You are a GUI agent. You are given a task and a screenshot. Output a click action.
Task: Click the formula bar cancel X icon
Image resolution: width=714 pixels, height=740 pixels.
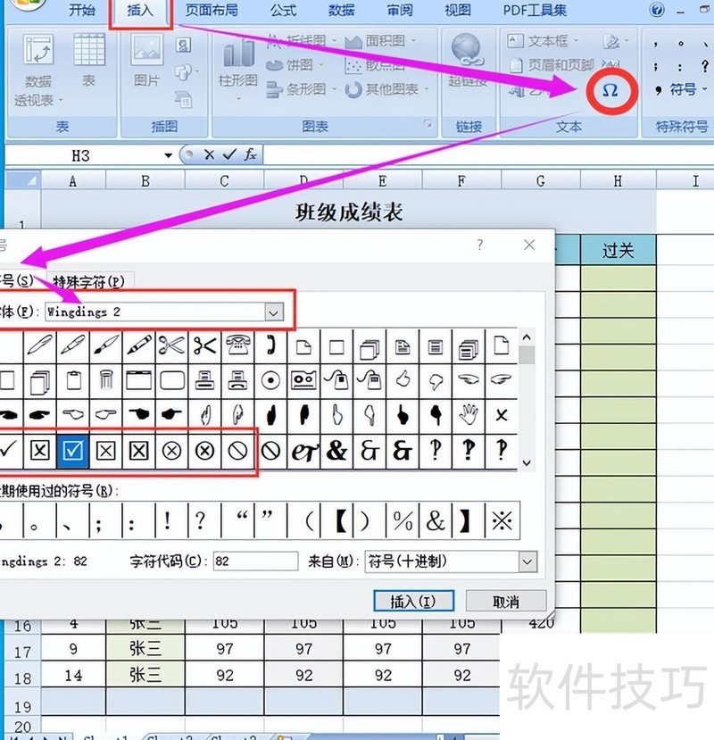[209, 154]
